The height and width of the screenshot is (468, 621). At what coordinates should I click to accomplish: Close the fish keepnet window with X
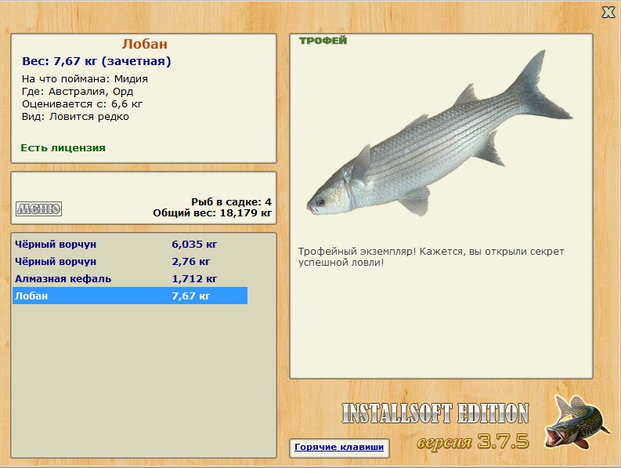tap(608, 13)
